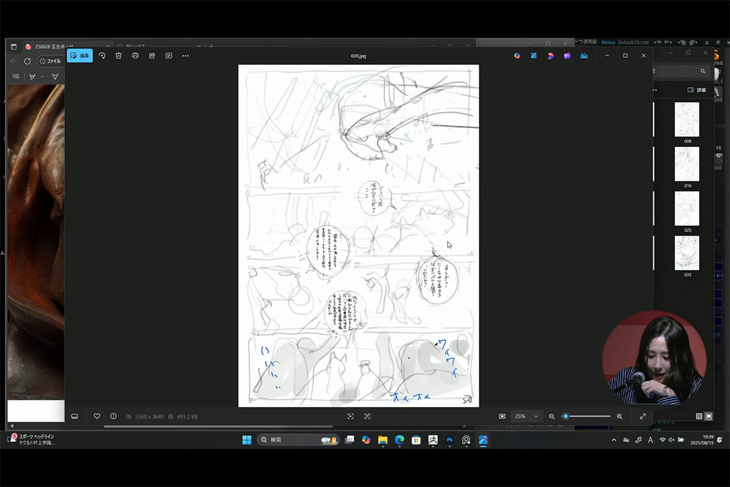The image size is (730, 487).
Task: Open the ファイル menu in the PDF viewer
Action: click(50, 61)
